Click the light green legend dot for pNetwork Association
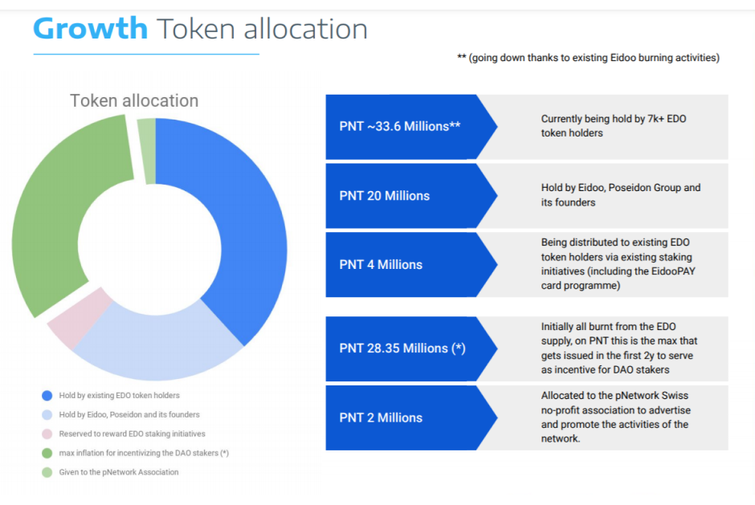The height and width of the screenshot is (505, 755). click(x=47, y=472)
